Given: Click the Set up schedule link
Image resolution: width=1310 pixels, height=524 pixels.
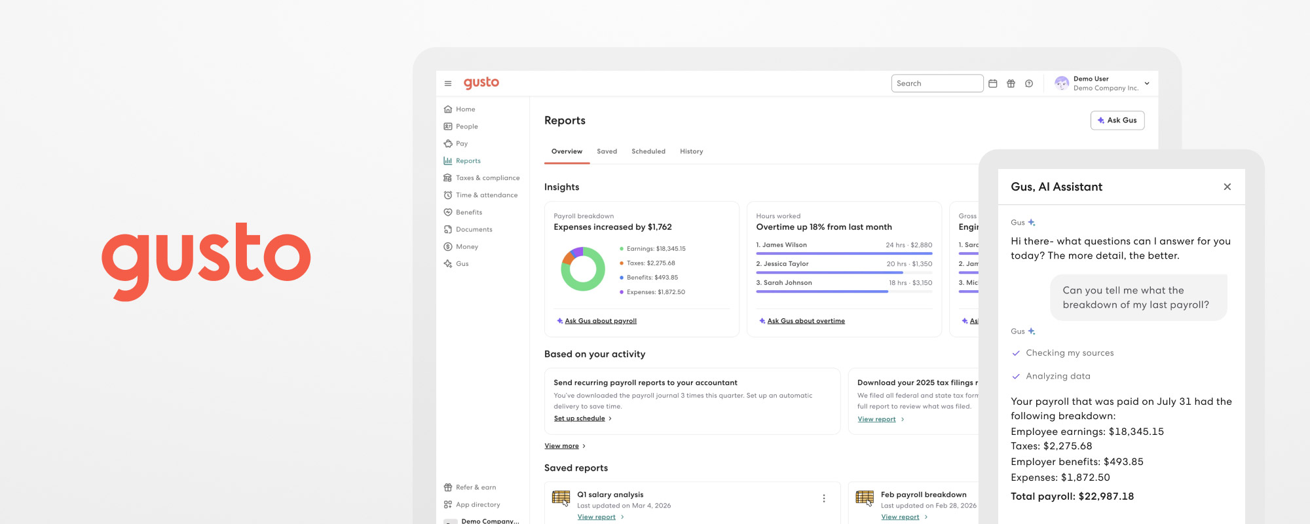Looking at the screenshot, I should [x=580, y=419].
